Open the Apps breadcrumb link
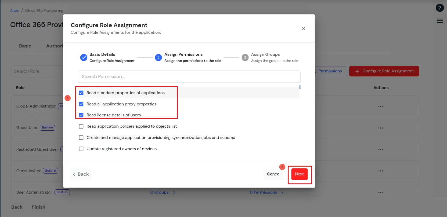 [x=15, y=10]
